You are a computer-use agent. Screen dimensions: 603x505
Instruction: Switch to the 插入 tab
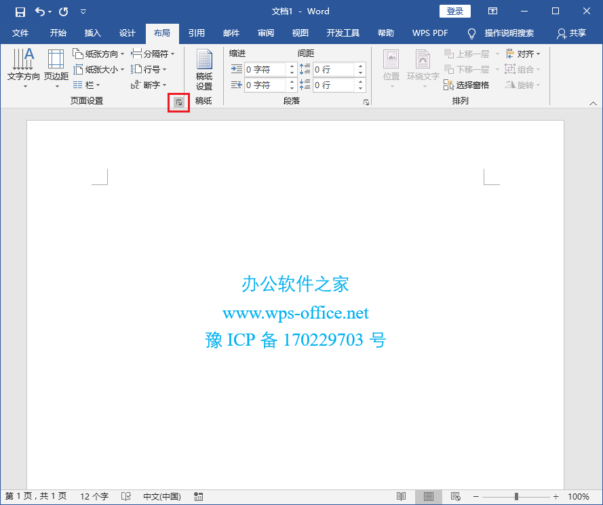[x=93, y=33]
